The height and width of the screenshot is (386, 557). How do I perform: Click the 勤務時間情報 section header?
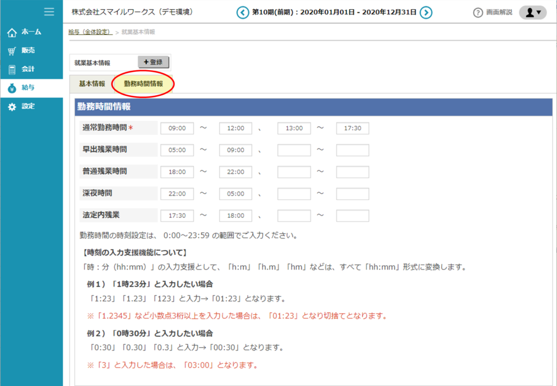click(x=313, y=107)
